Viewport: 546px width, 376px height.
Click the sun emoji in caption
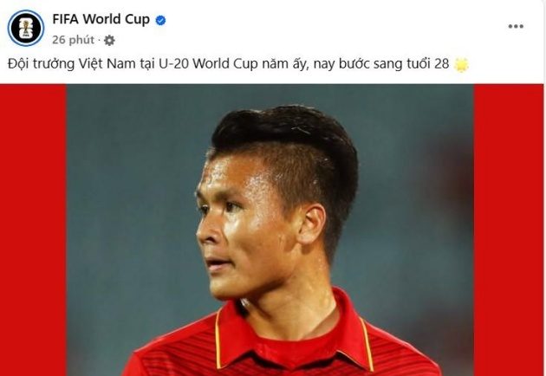pyautogui.click(x=461, y=65)
